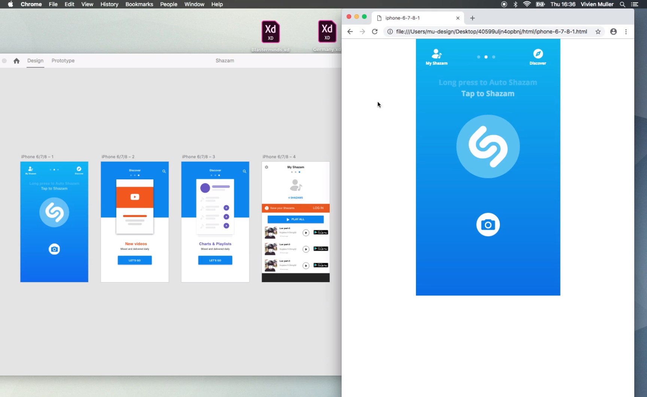647x397 pixels.
Task: Click the Shazam logo in XD artboard 1
Action: tap(54, 212)
